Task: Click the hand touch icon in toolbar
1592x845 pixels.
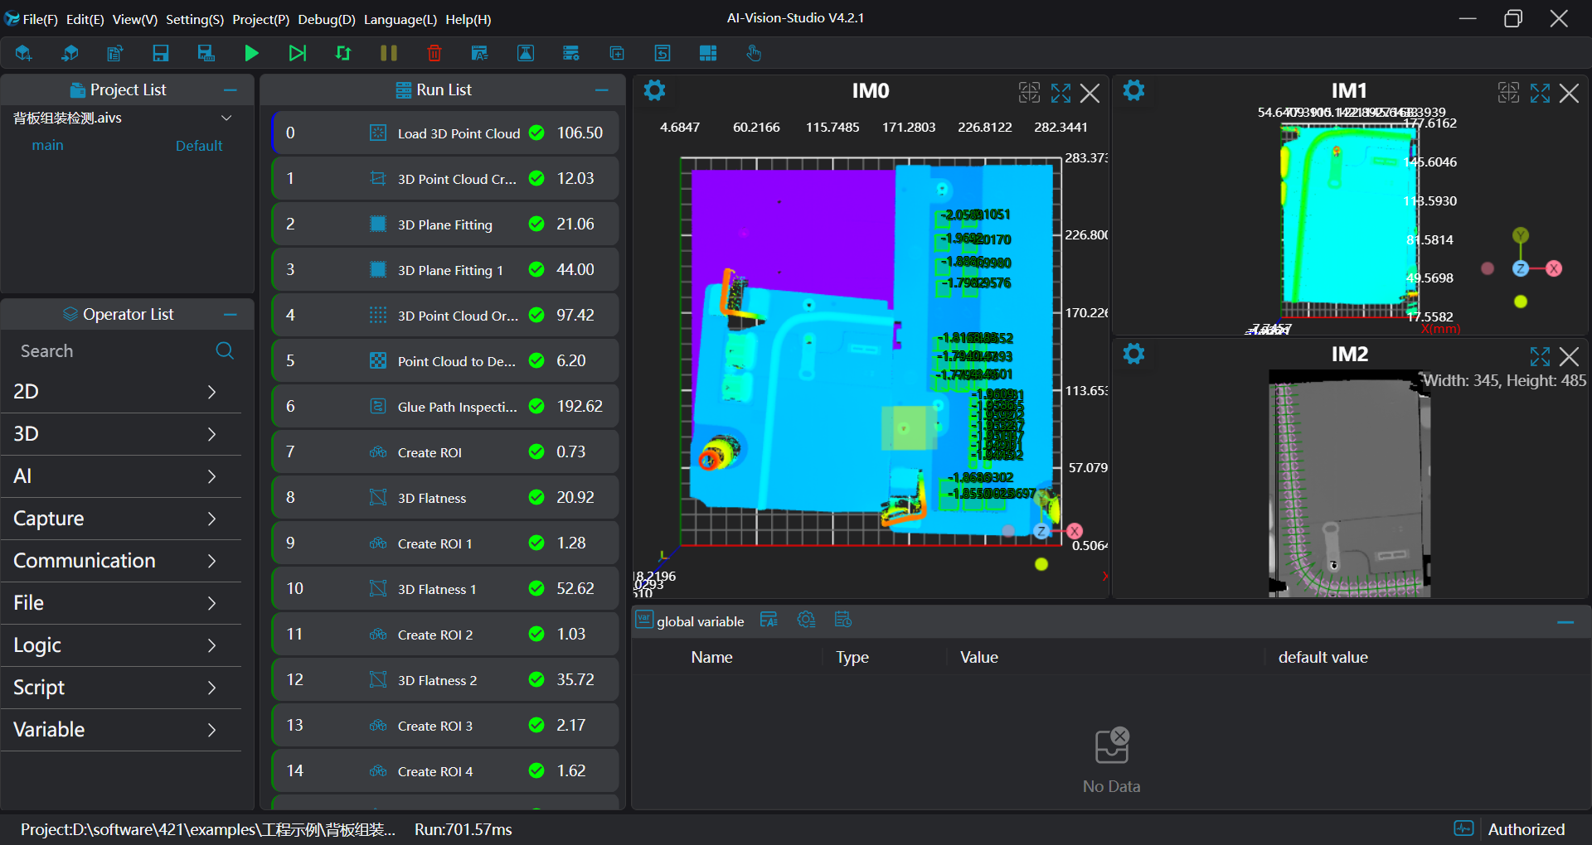Action: pyautogui.click(x=753, y=54)
